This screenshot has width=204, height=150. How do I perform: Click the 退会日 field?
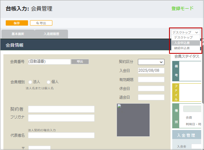tap(151, 97)
